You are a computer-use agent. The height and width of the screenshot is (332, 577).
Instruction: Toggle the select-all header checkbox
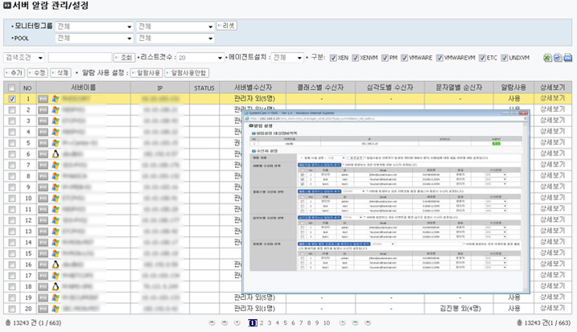[12, 88]
